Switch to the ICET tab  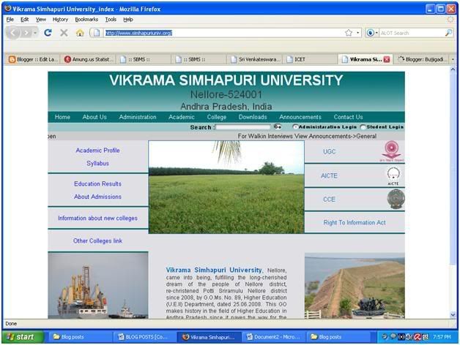(311, 59)
